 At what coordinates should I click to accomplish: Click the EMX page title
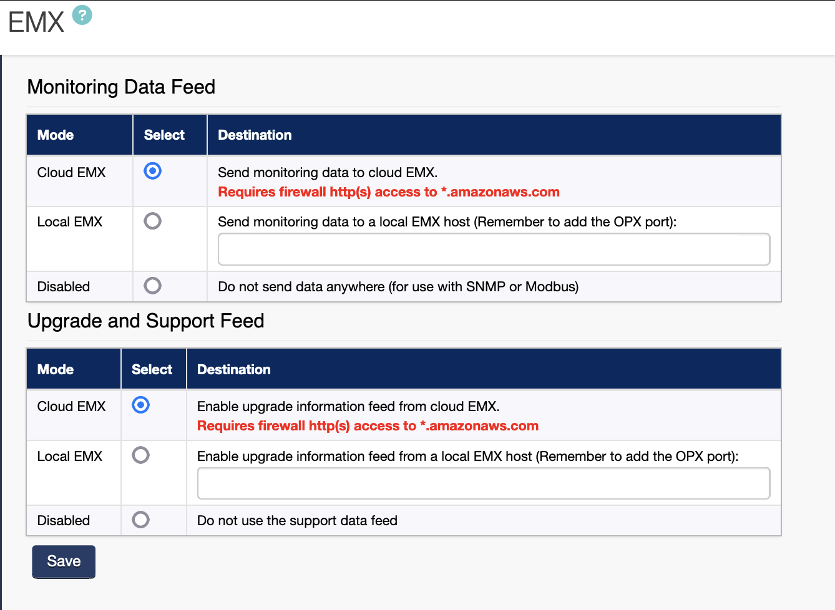tap(36, 22)
